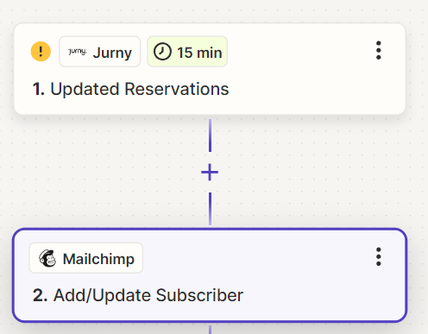Click the step number 1 label
The width and height of the screenshot is (428, 334).
click(x=39, y=89)
